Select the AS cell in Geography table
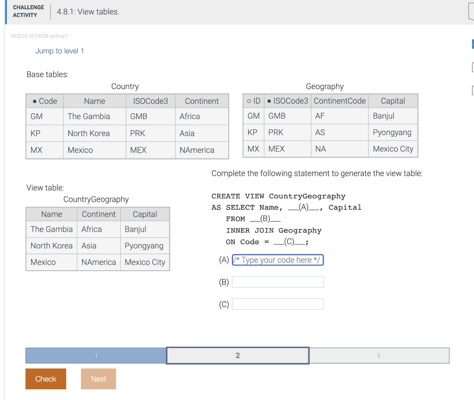Screen dimensions: 474x400 [x=340, y=132]
